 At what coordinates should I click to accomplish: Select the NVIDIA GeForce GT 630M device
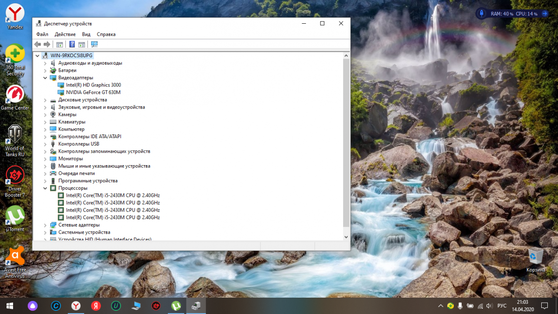(x=93, y=93)
